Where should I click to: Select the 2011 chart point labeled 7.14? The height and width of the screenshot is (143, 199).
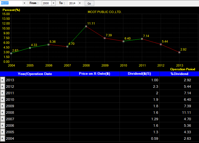[x=142, y=39]
